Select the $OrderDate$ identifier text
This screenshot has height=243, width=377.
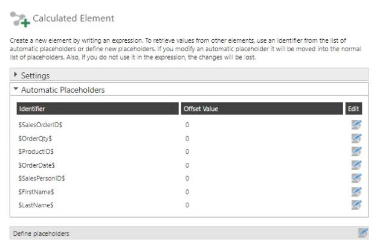click(x=36, y=165)
